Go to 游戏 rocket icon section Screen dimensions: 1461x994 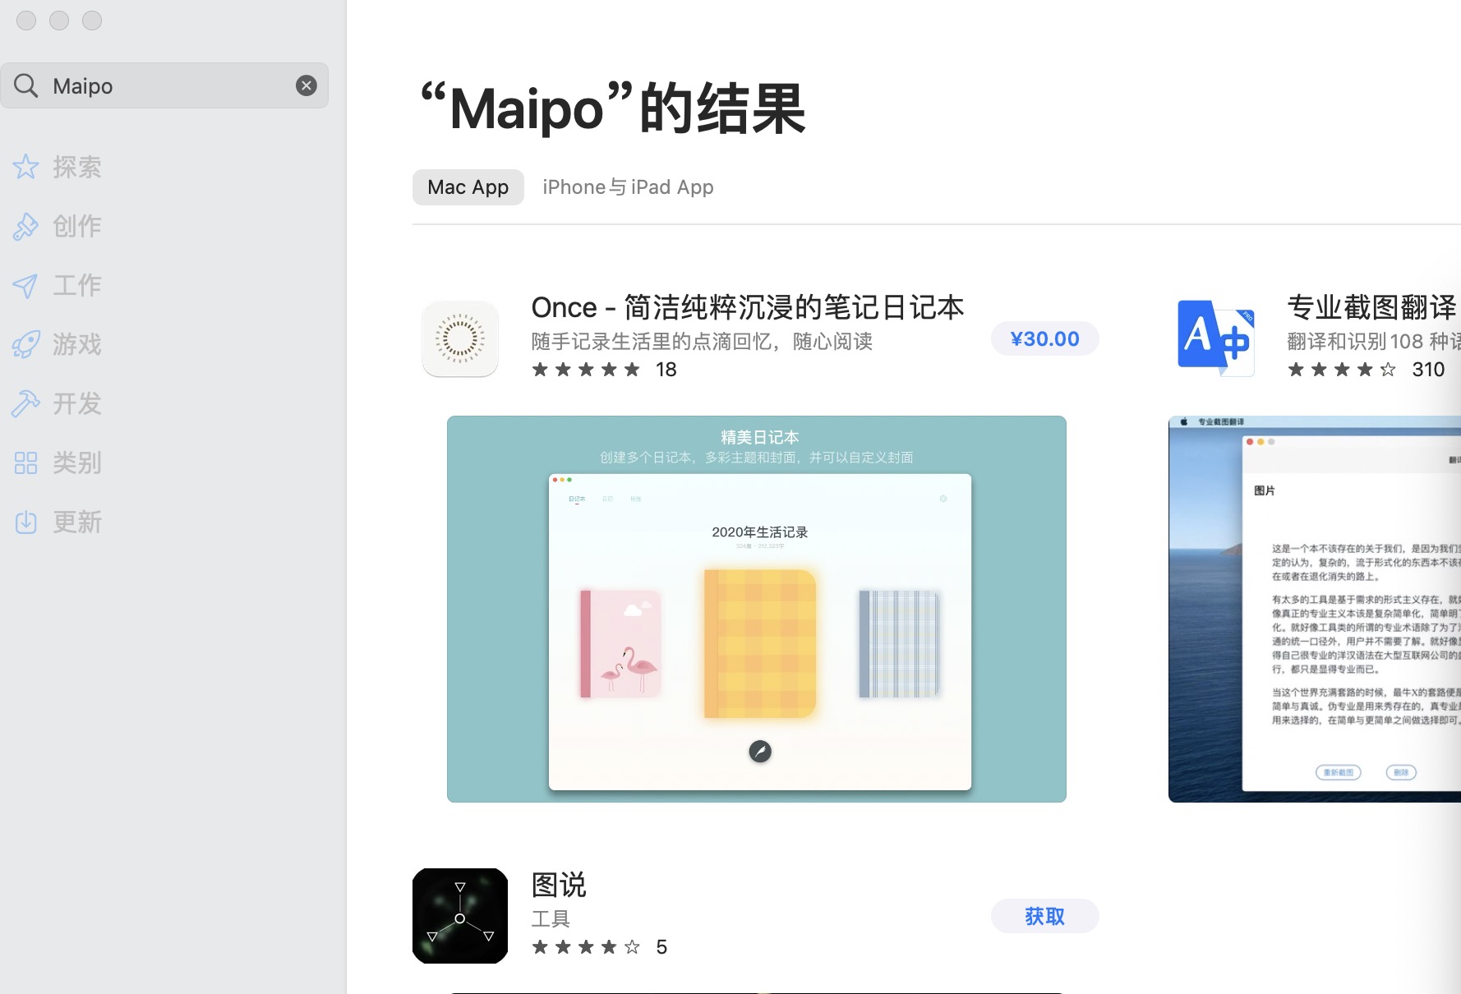click(x=26, y=344)
